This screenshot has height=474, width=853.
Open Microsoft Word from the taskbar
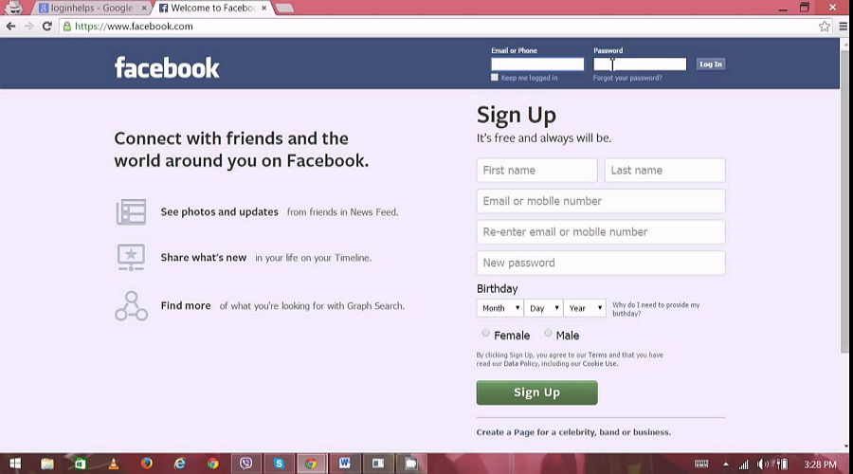click(344, 464)
